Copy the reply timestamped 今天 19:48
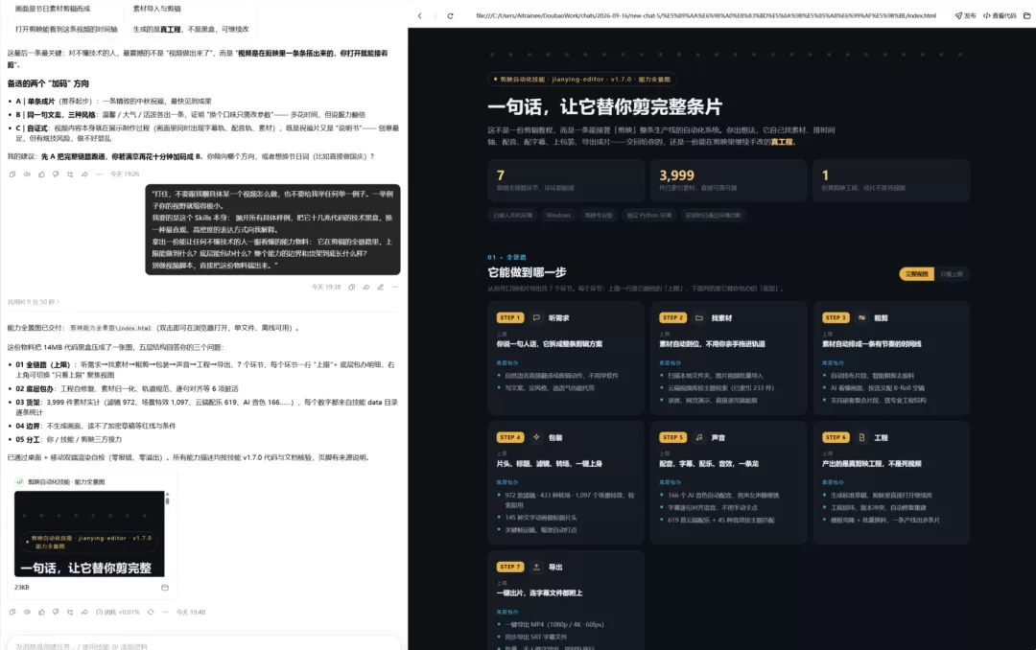Screen dimensions: 1036x650 12,613
